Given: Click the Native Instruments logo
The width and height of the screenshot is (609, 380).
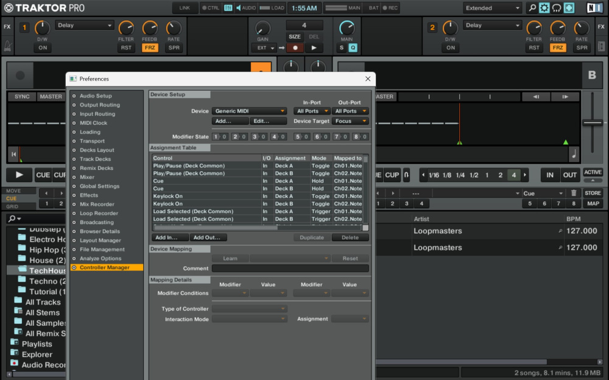Looking at the screenshot, I should click(x=594, y=8).
